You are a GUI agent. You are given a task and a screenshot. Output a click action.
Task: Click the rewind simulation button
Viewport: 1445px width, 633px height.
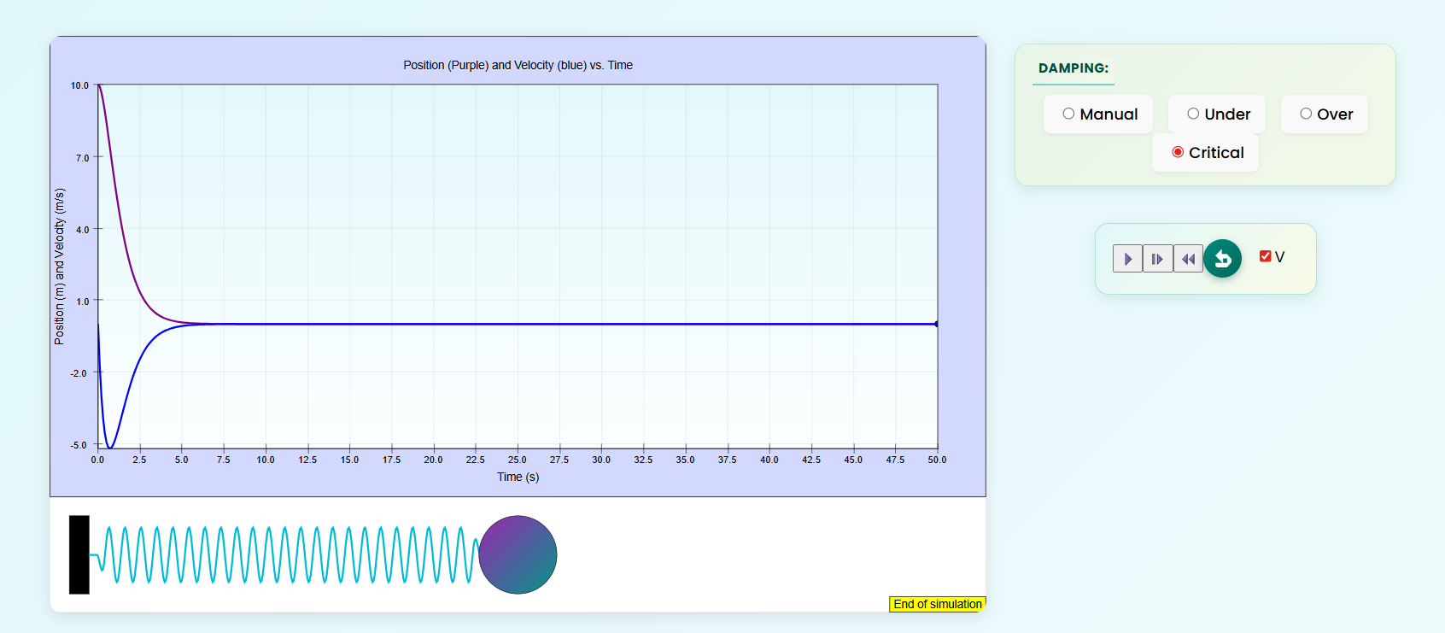[x=1188, y=259]
